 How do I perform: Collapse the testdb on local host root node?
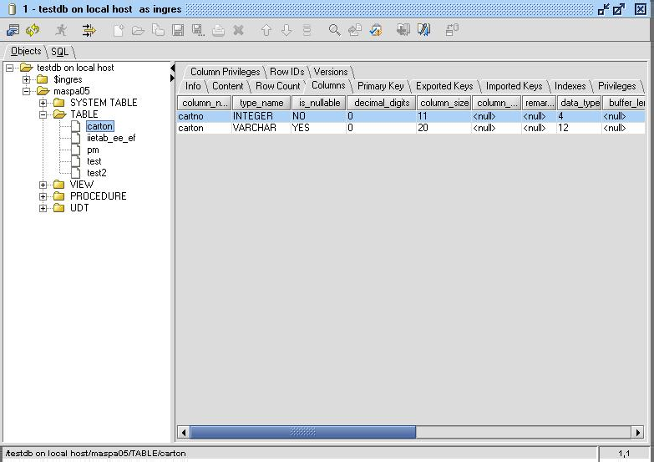9,68
